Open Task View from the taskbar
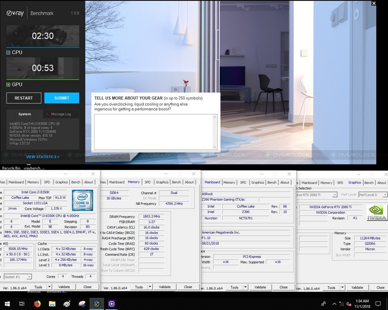388x310 pixels. (22, 304)
